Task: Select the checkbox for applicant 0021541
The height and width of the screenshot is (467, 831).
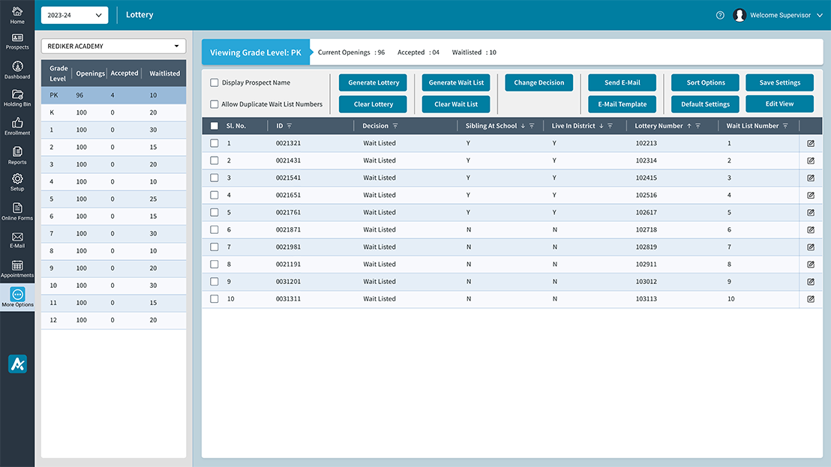Action: click(214, 178)
